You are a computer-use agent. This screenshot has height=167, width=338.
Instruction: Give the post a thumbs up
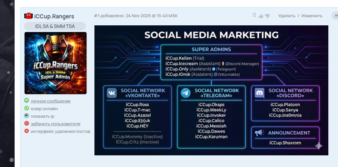tap(261, 16)
